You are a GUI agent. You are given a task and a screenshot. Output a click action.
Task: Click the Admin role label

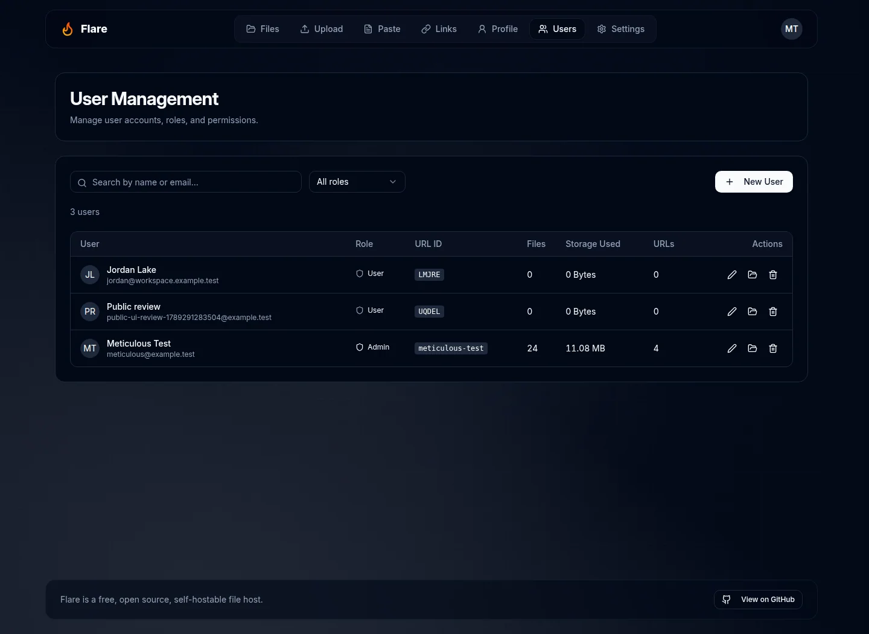tap(372, 347)
